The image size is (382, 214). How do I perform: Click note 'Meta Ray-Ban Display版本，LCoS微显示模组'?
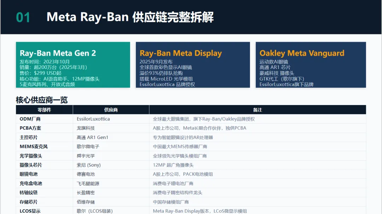[x=200, y=211]
